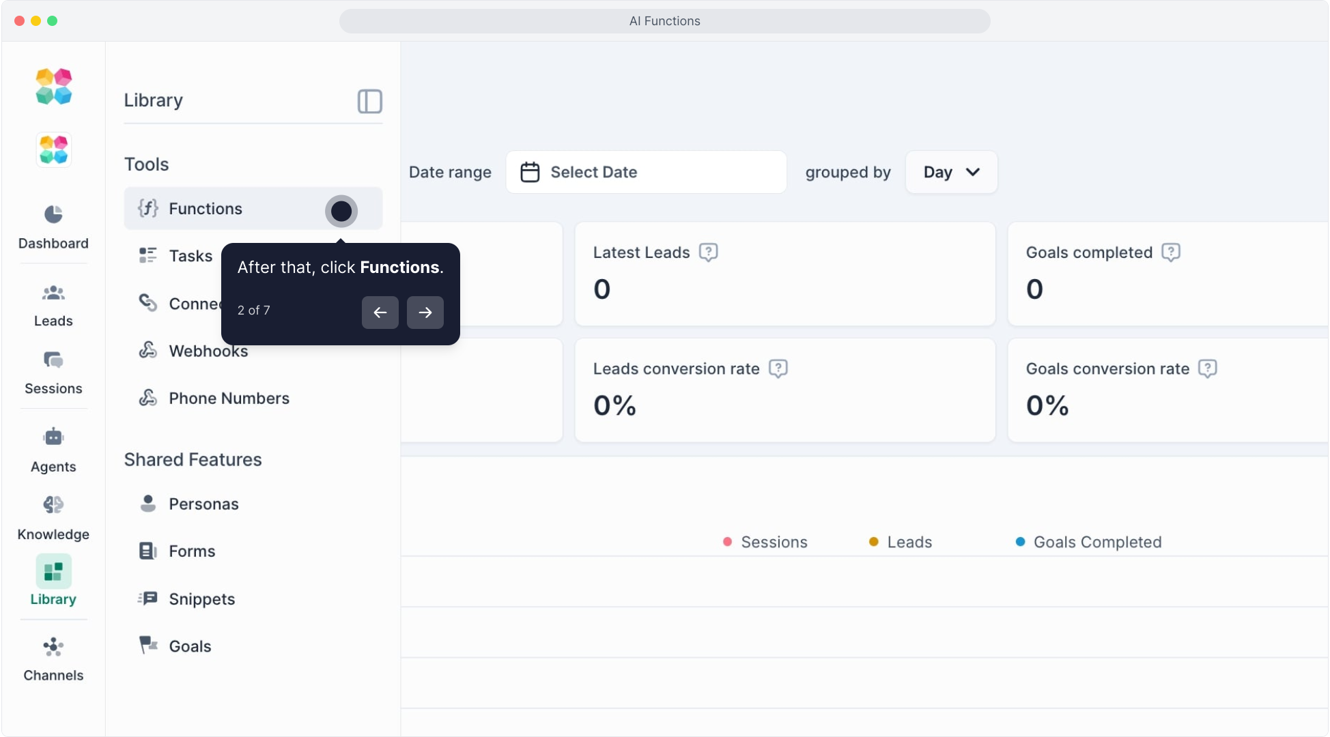Open the Agents robot icon
Screen dimensions: 1330x737
click(x=53, y=437)
